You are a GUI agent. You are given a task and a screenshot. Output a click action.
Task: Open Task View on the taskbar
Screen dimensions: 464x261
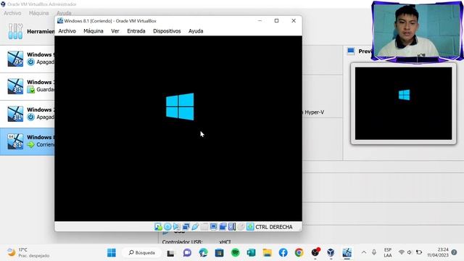(170, 253)
